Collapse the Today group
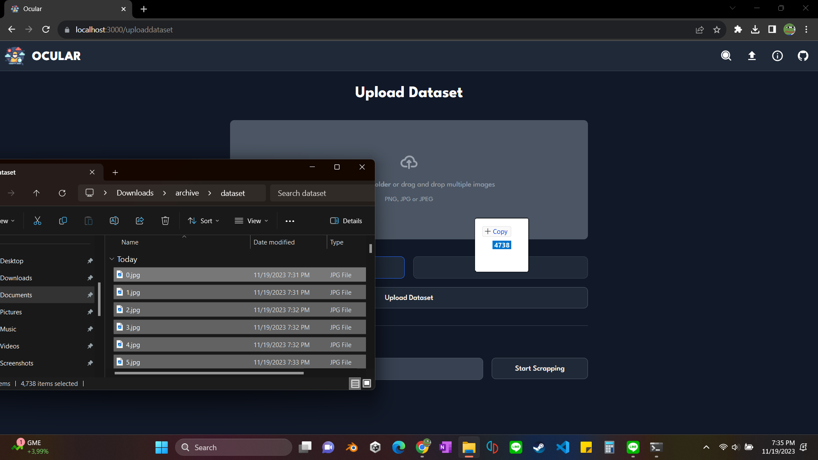 click(112, 259)
